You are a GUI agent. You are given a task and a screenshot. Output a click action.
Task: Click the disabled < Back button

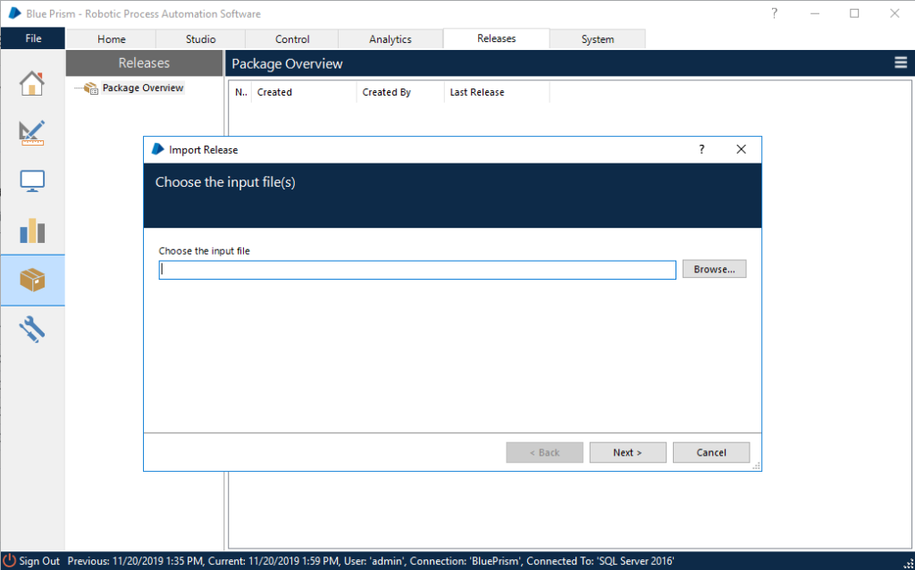pos(544,452)
